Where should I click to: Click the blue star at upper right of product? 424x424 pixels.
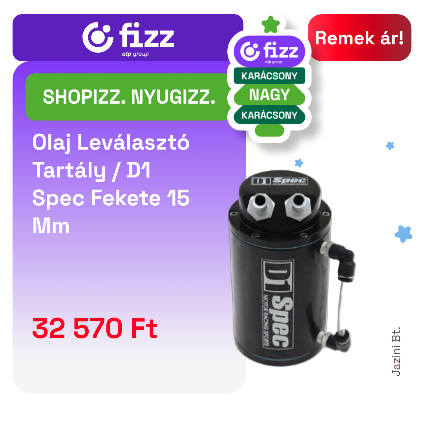[x=390, y=146]
